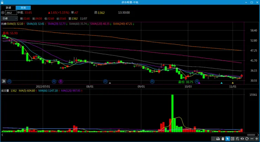
Task: Click the refresh chart icon
Action: pos(247,139)
